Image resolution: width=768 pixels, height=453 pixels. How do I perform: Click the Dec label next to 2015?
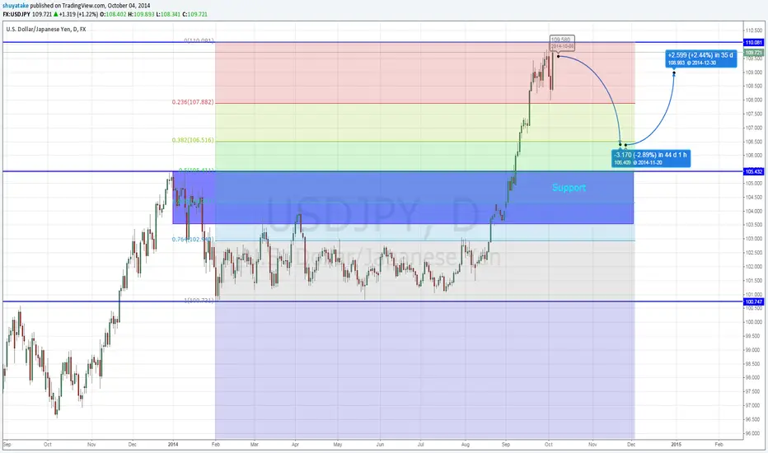coord(631,445)
